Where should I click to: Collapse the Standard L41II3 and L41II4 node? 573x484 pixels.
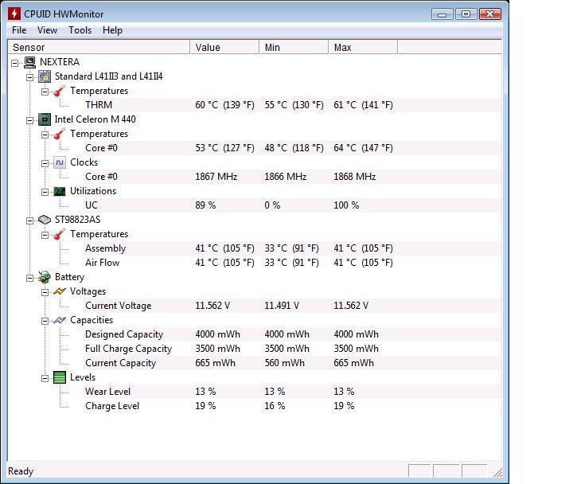tap(29, 77)
